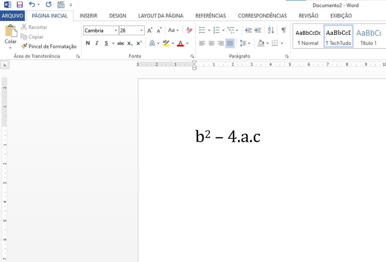Switch to the INSERIR tab
Screen dimensions: 386x262
coord(88,16)
